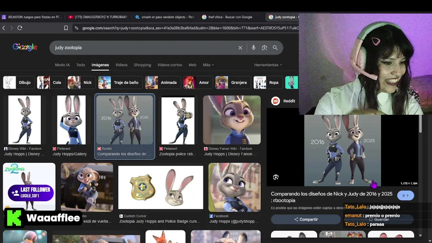This screenshot has width=432, height=243.
Task: Switch to the JKLM.FUN browser tab
Action: (31, 17)
